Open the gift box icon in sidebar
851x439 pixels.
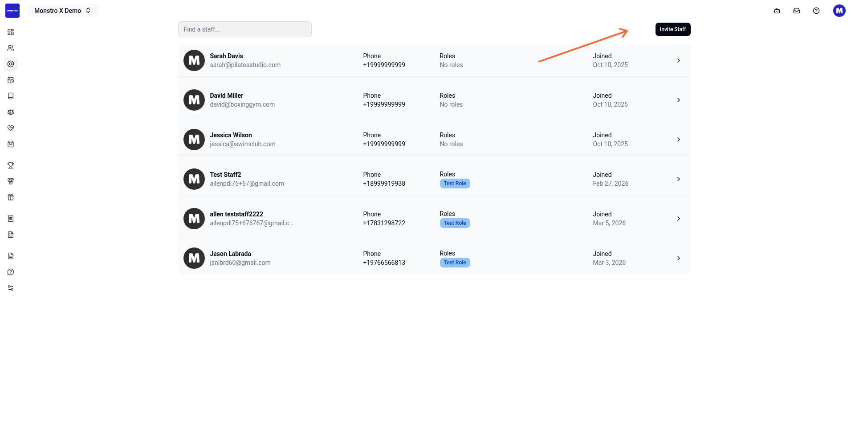click(11, 197)
